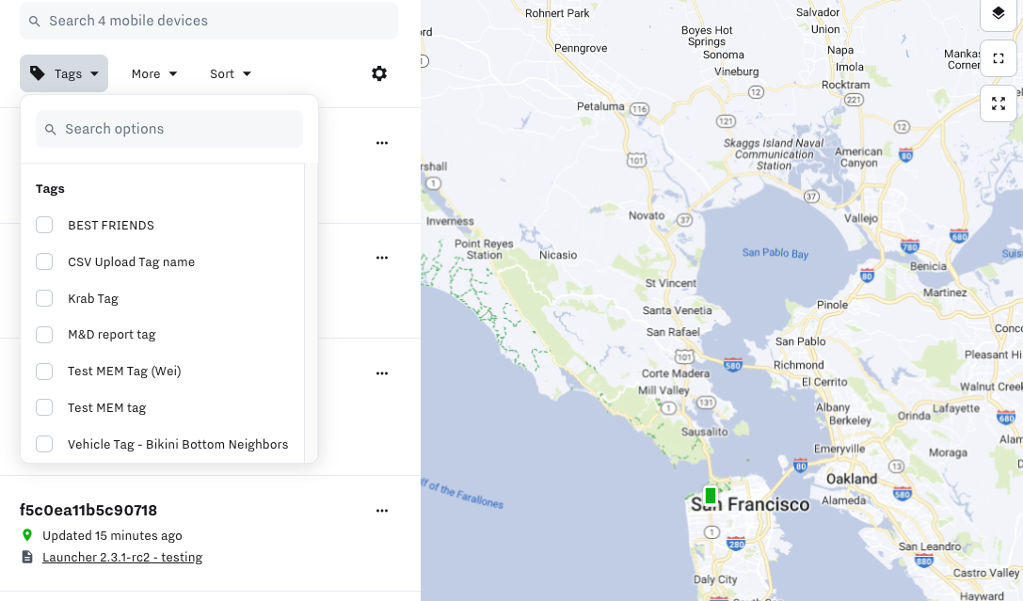Click the green location pin status icon
The height and width of the screenshot is (601, 1023).
coord(27,535)
